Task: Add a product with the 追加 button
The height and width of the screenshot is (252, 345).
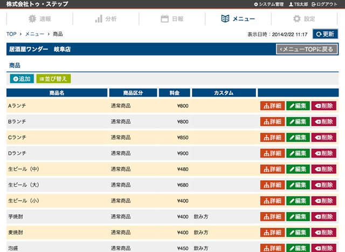Action: pyautogui.click(x=22, y=79)
